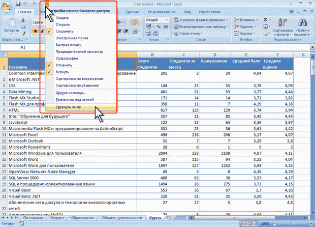
Task: Click the Clear eraser icon
Action: [265, 34]
